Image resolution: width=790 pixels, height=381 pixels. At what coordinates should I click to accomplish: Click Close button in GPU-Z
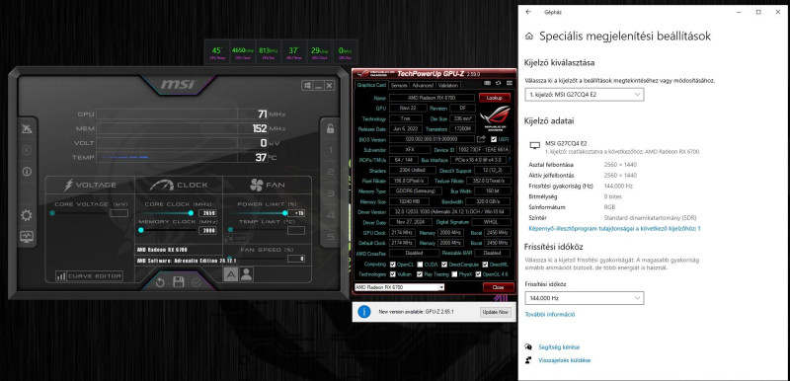(x=499, y=287)
